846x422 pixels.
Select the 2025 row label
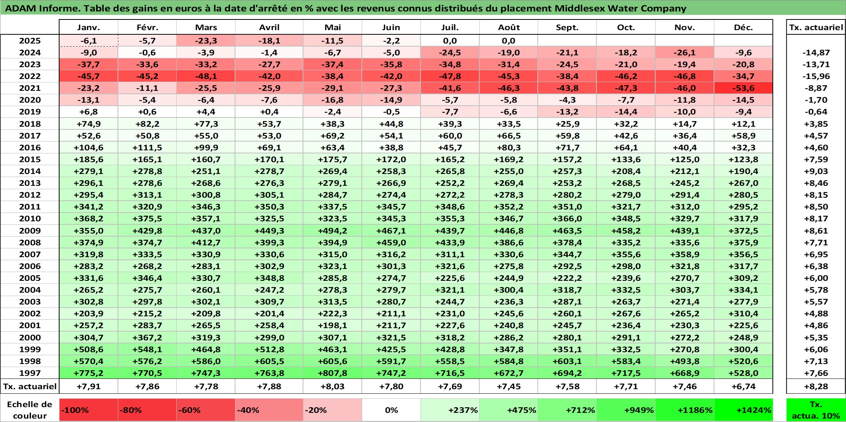coord(30,41)
